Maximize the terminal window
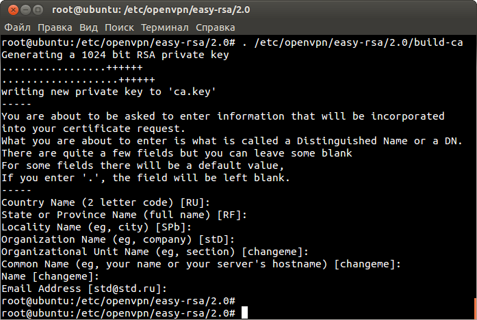Image resolution: width=477 pixels, height=320 pixels. (38, 10)
